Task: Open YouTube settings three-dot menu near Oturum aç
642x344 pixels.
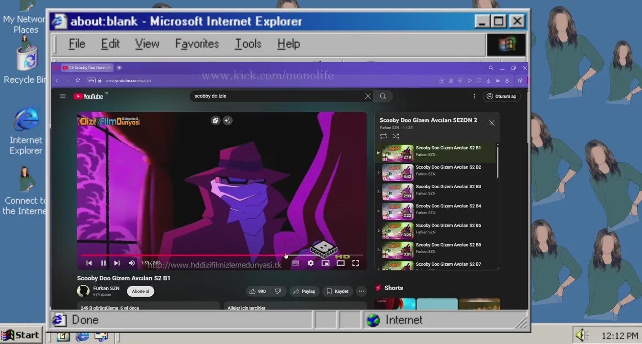Action: click(x=474, y=96)
